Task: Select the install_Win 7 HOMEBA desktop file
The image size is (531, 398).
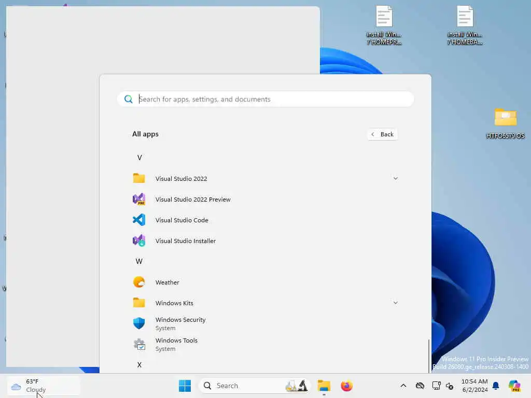Action: [x=465, y=25]
